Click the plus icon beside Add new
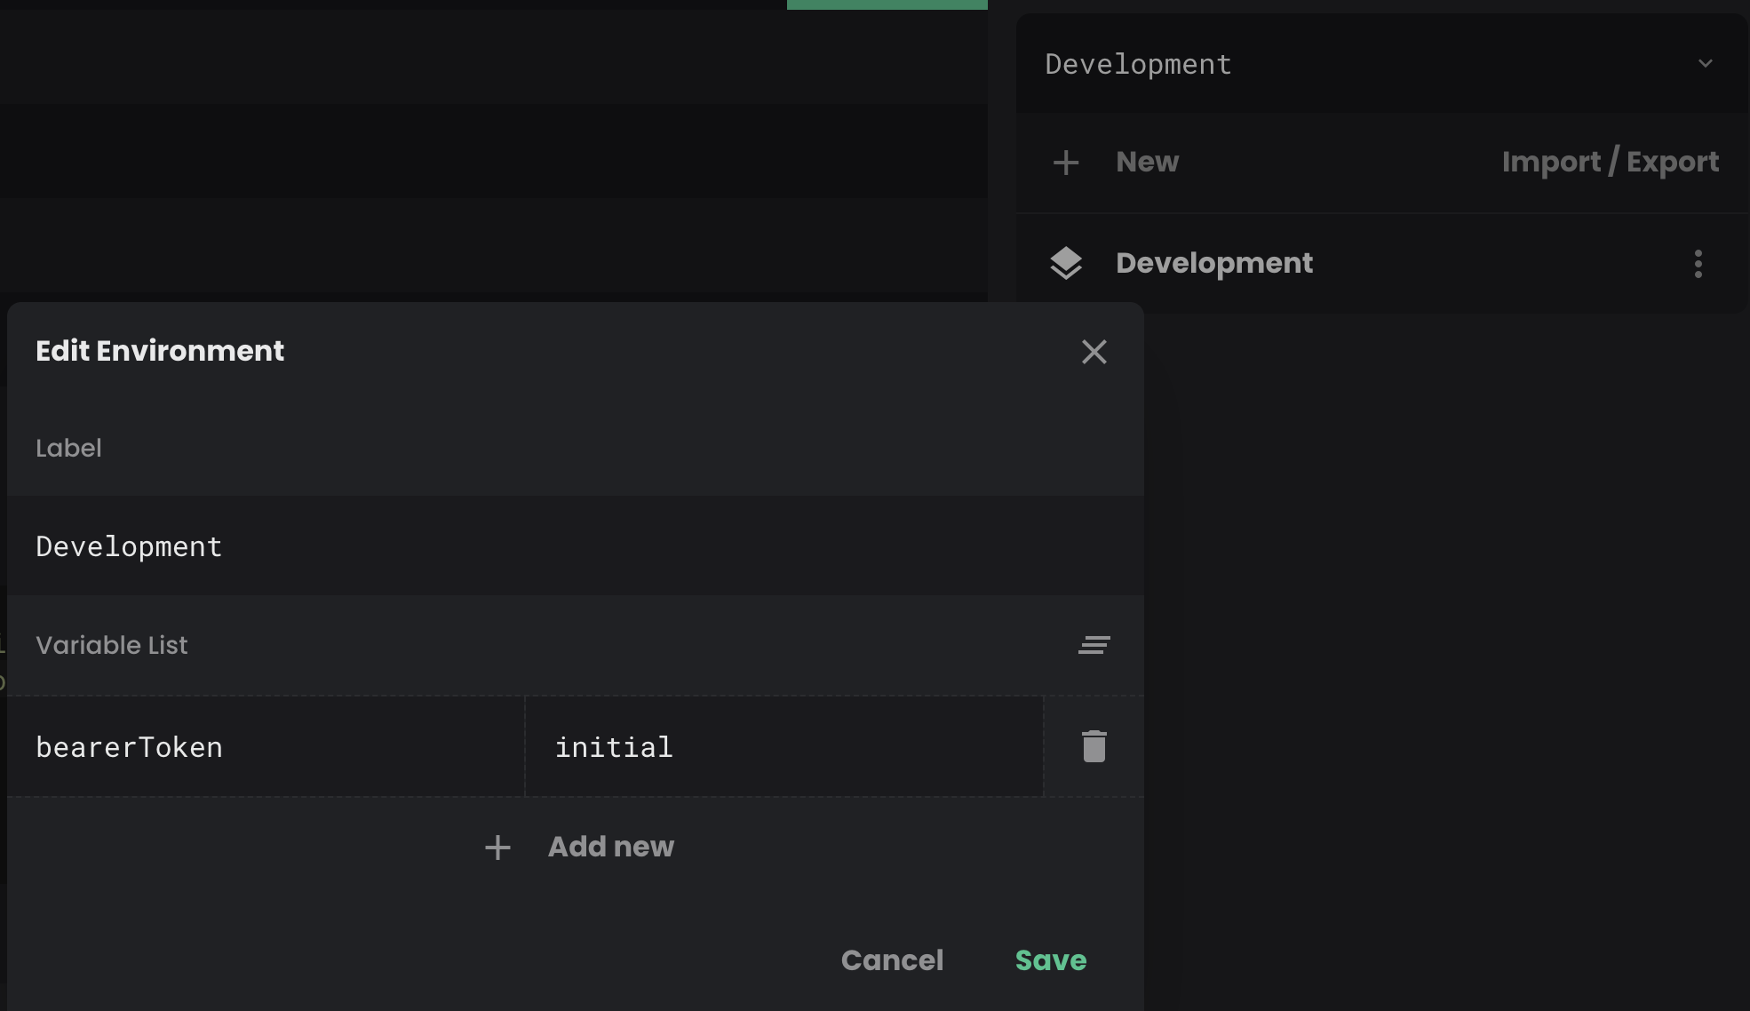The height and width of the screenshot is (1011, 1750). click(497, 848)
